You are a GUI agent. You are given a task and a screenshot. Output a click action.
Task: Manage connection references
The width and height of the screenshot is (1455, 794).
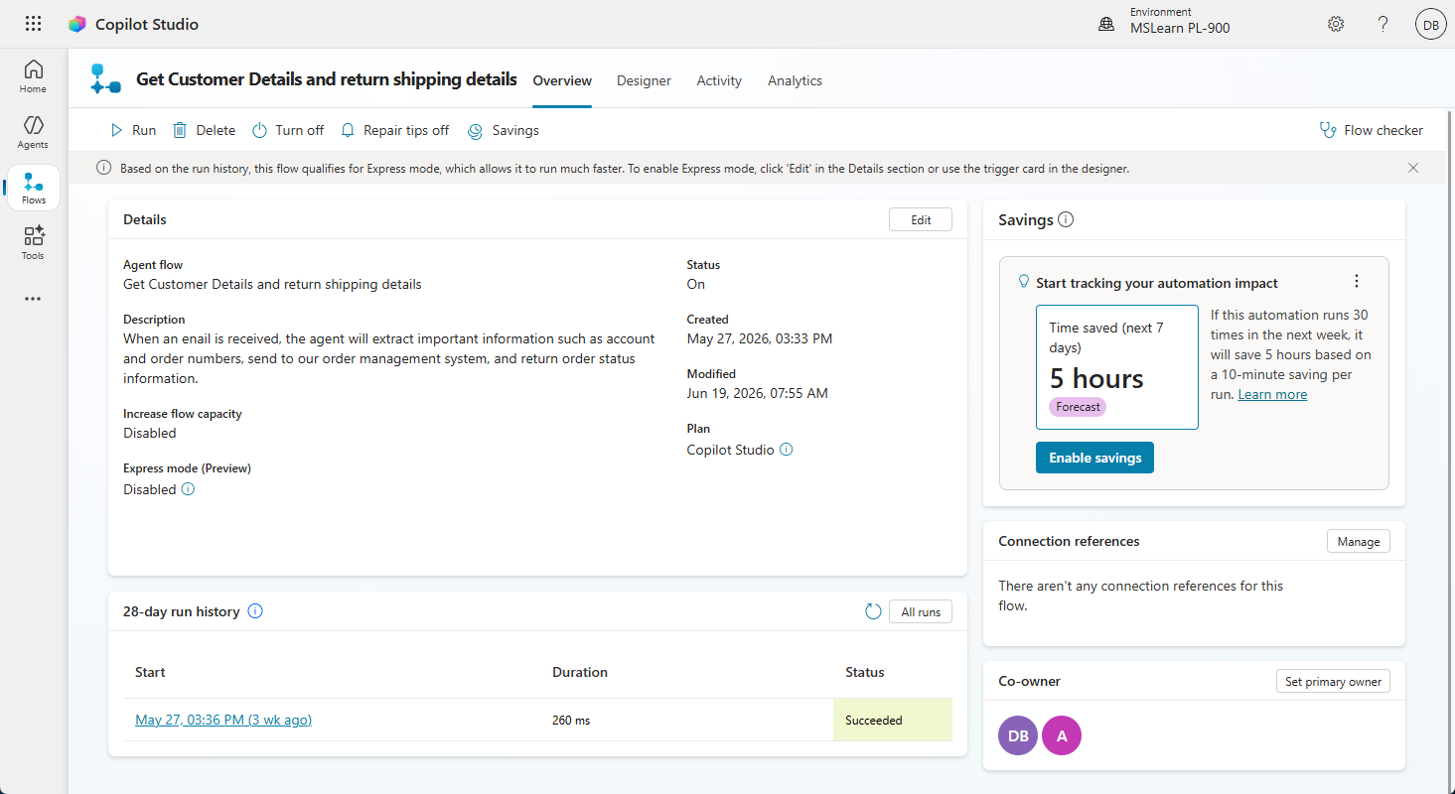(x=1358, y=541)
